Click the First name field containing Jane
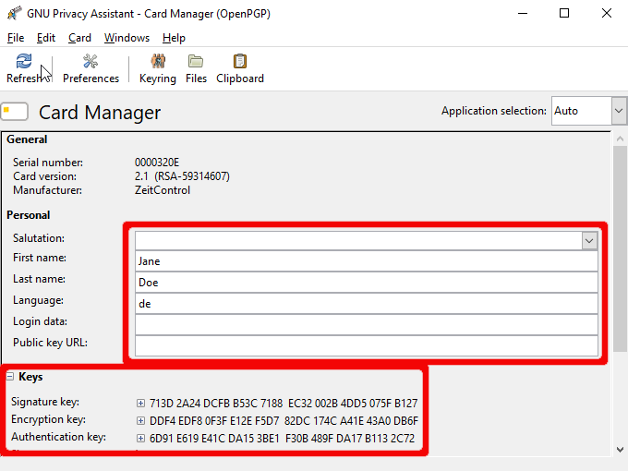 coord(366,261)
